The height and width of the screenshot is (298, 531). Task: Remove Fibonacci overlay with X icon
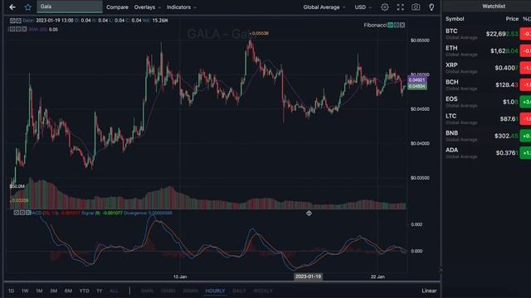pyautogui.click(x=402, y=25)
